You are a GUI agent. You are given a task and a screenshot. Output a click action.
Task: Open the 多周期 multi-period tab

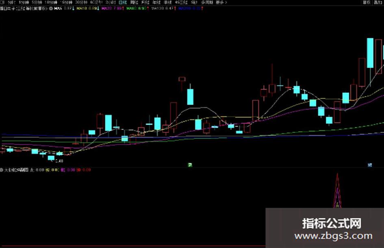coord(207,2)
